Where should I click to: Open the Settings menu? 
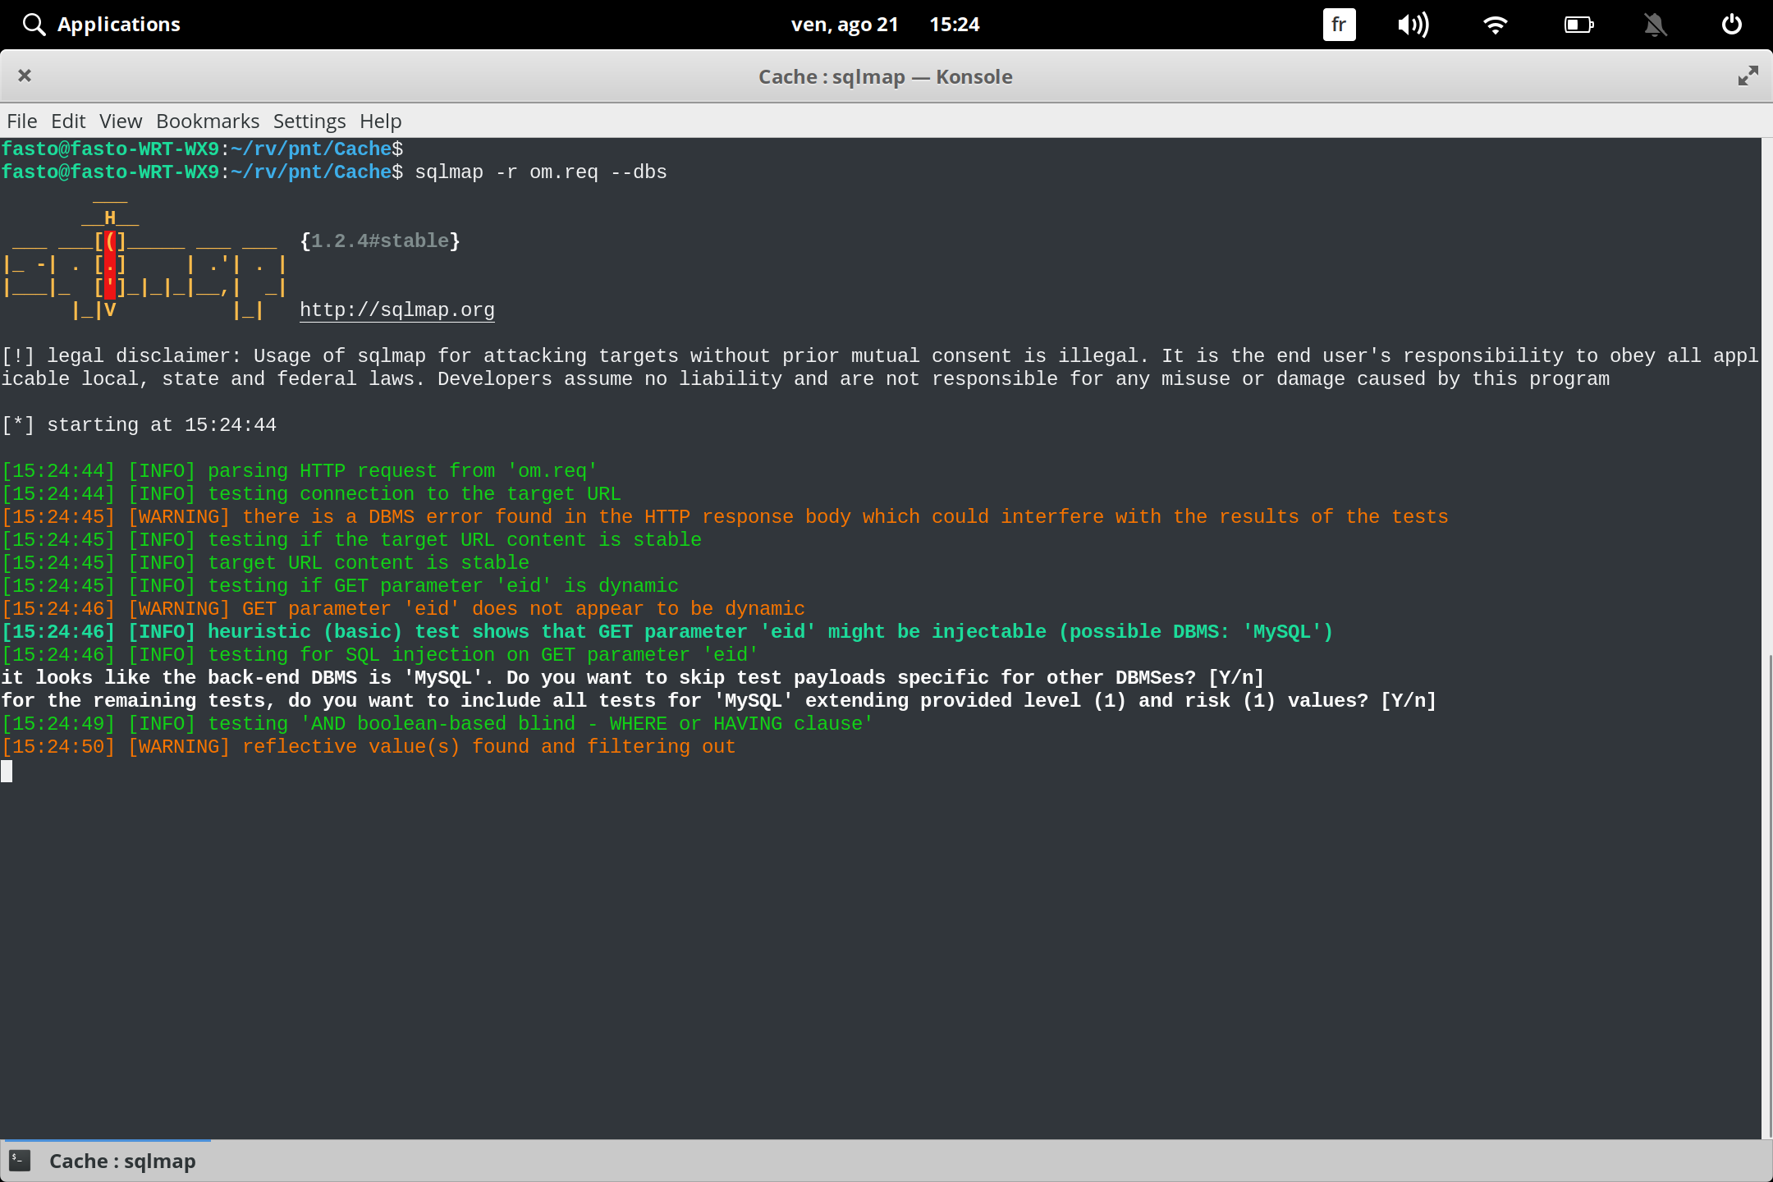309,121
